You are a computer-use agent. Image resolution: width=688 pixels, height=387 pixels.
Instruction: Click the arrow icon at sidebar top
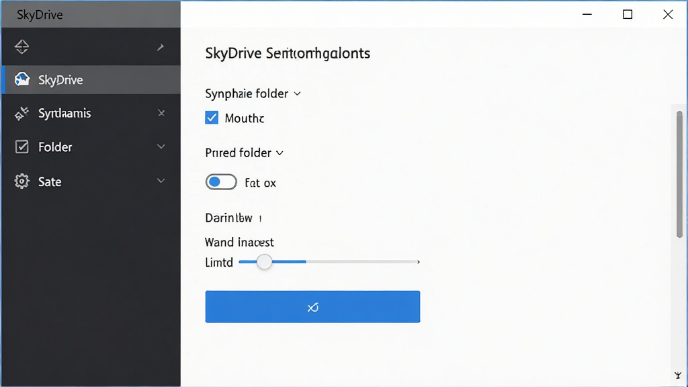click(x=161, y=47)
